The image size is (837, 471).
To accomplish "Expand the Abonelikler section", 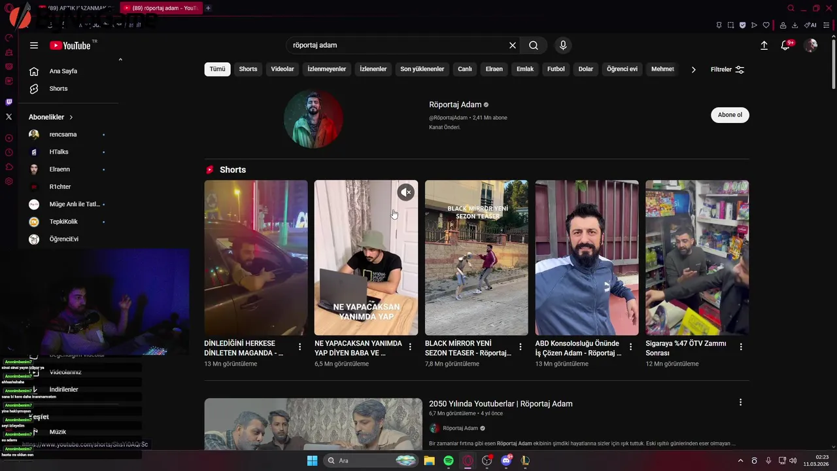I will tap(51, 117).
